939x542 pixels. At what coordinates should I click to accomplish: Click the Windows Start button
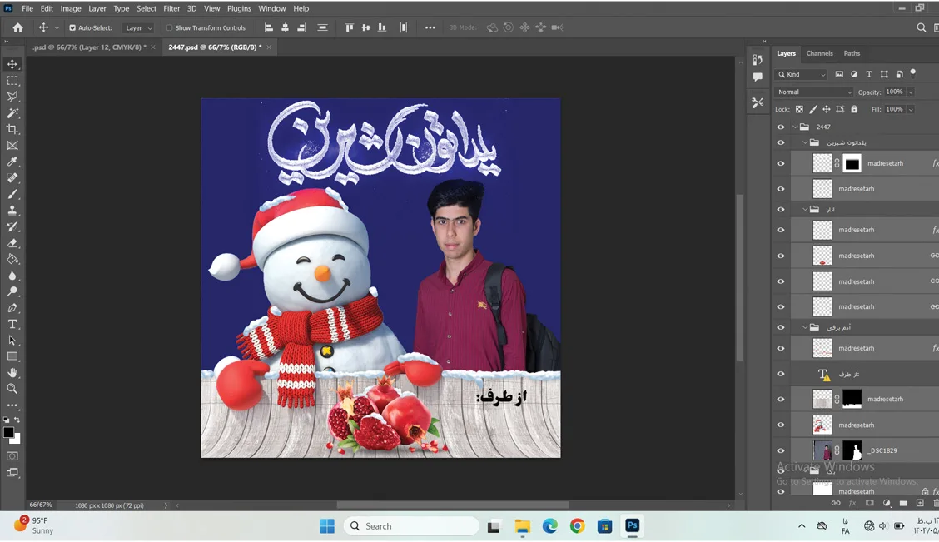[327, 526]
